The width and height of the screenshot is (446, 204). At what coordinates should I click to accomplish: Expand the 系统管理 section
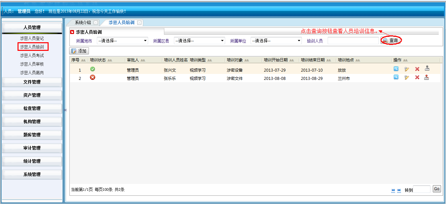point(32,174)
